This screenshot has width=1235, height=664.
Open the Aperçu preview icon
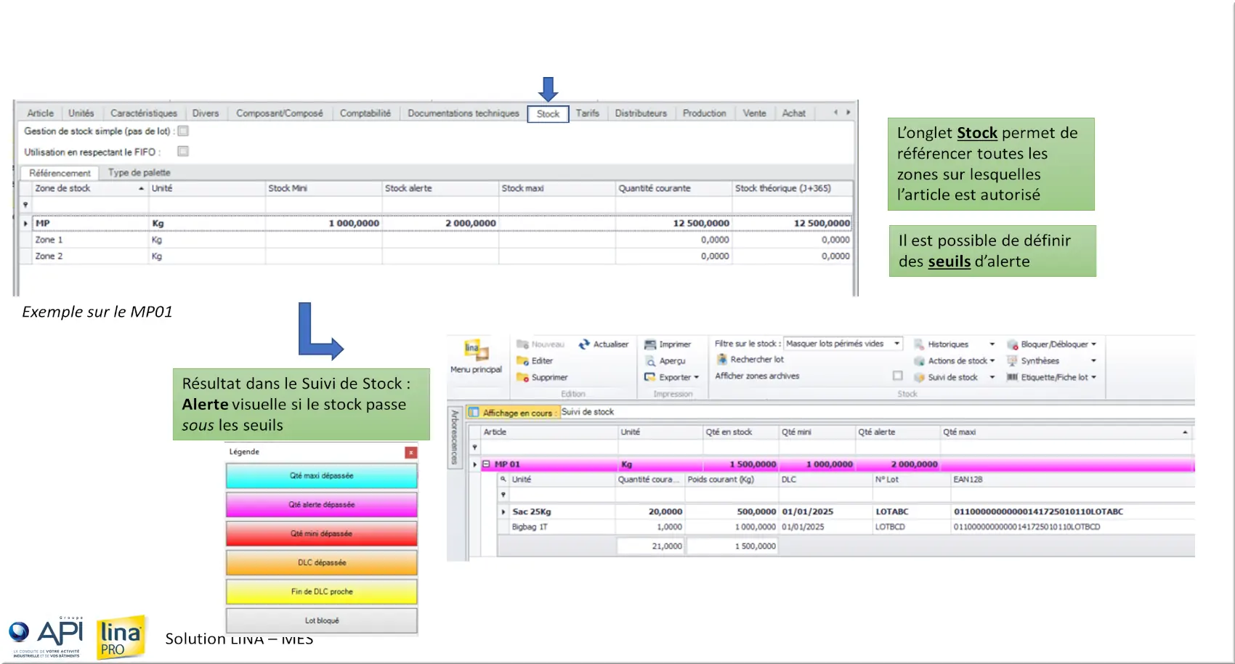point(650,361)
